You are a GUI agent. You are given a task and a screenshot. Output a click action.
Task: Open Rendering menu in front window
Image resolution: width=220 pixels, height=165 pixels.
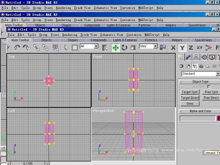[x=70, y=35]
